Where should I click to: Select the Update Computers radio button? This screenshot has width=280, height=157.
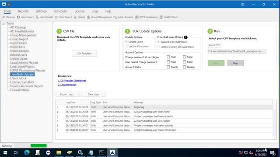coord(126,46)
